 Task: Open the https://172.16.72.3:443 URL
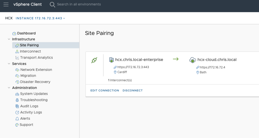(133, 67)
